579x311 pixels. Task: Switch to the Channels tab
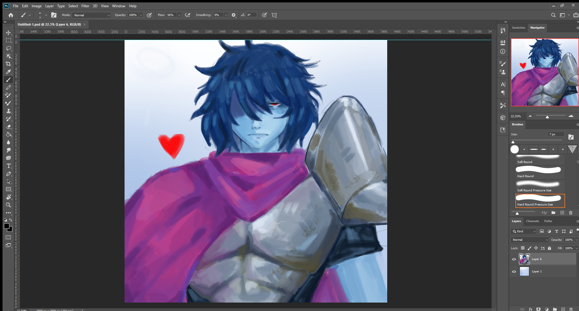(532, 221)
